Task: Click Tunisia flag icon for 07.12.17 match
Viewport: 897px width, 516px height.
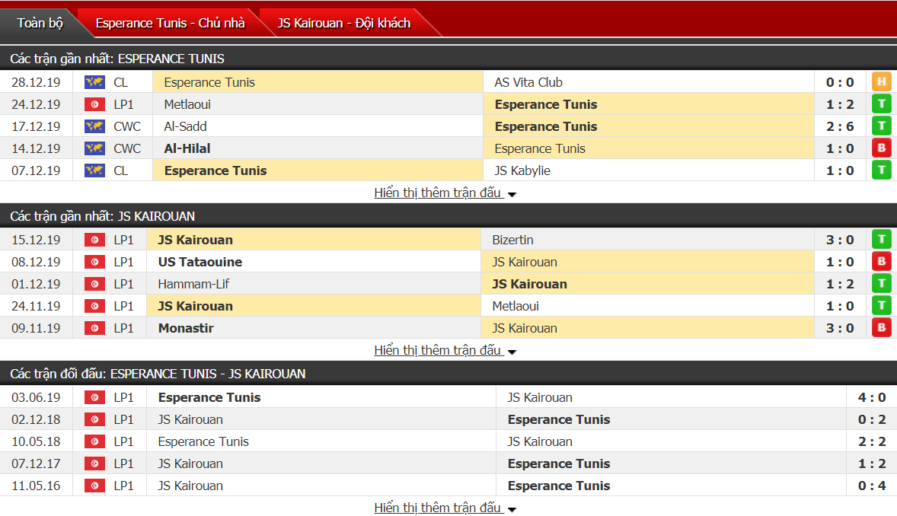Action: [x=94, y=463]
